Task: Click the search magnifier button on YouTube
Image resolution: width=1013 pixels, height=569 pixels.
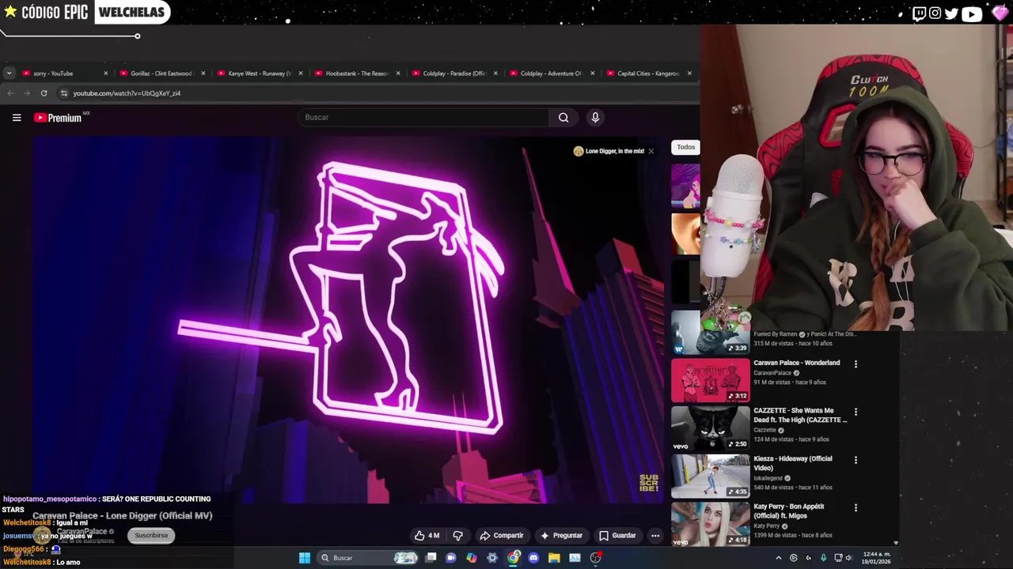Action: (x=563, y=118)
